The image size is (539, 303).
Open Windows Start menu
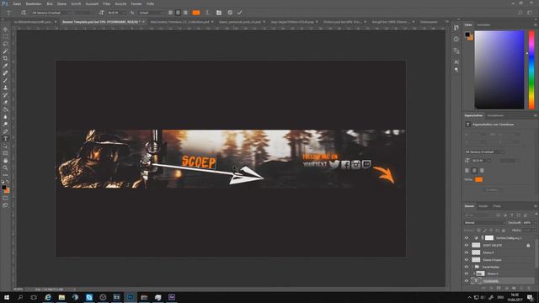pos(7,297)
